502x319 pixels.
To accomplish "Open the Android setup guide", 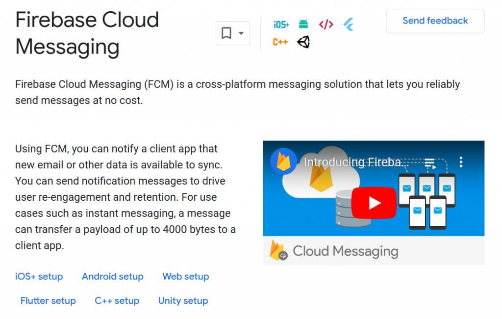I will pos(112,276).
